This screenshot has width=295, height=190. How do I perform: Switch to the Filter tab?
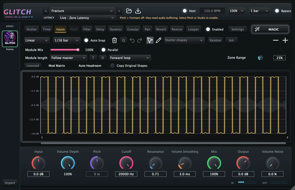coord(87,29)
